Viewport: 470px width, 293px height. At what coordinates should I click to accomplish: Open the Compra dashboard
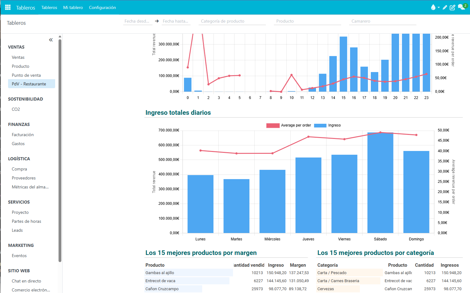[32, 169]
